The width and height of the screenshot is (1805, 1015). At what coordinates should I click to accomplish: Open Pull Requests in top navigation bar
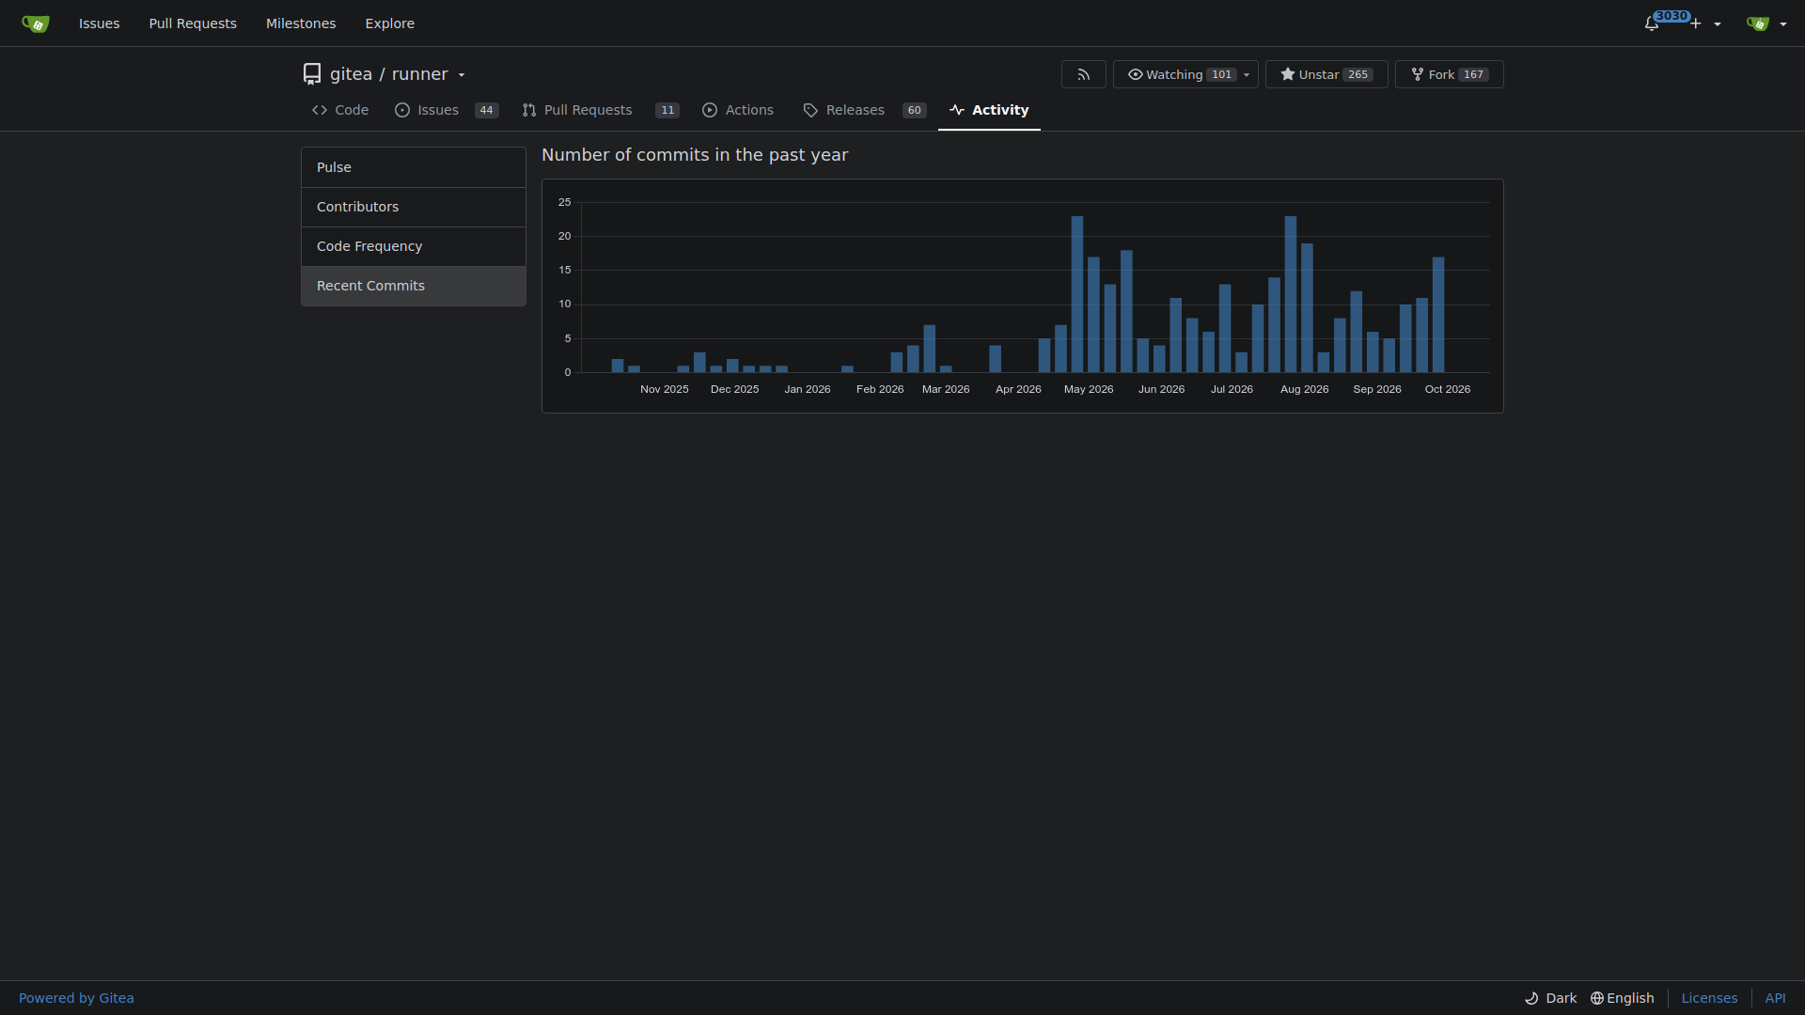[193, 23]
